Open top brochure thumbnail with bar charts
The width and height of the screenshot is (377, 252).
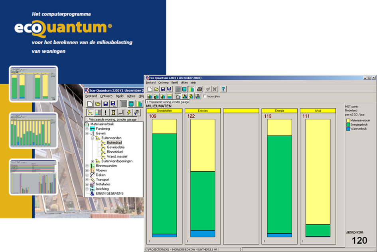[x=34, y=84]
